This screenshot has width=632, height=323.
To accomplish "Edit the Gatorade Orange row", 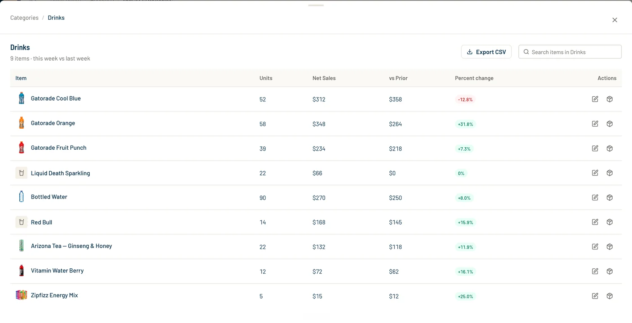I will click(x=595, y=124).
